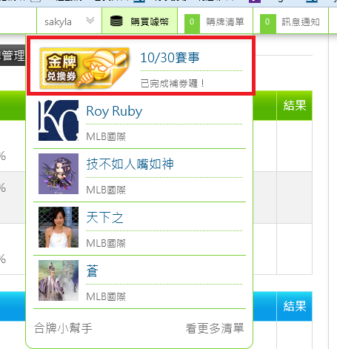337x349 pixels.
Task: Click the fantasy art avatar of 蒼
Action: coord(59,280)
